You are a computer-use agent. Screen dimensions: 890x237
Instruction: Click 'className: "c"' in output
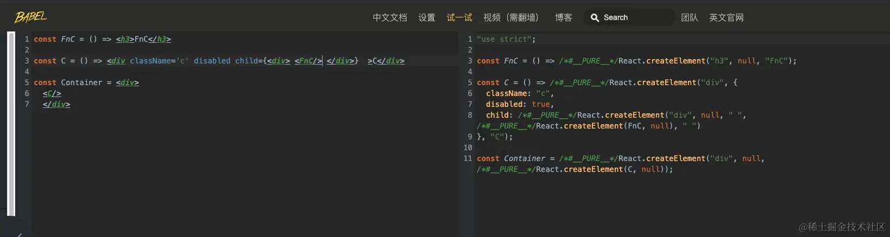point(520,93)
